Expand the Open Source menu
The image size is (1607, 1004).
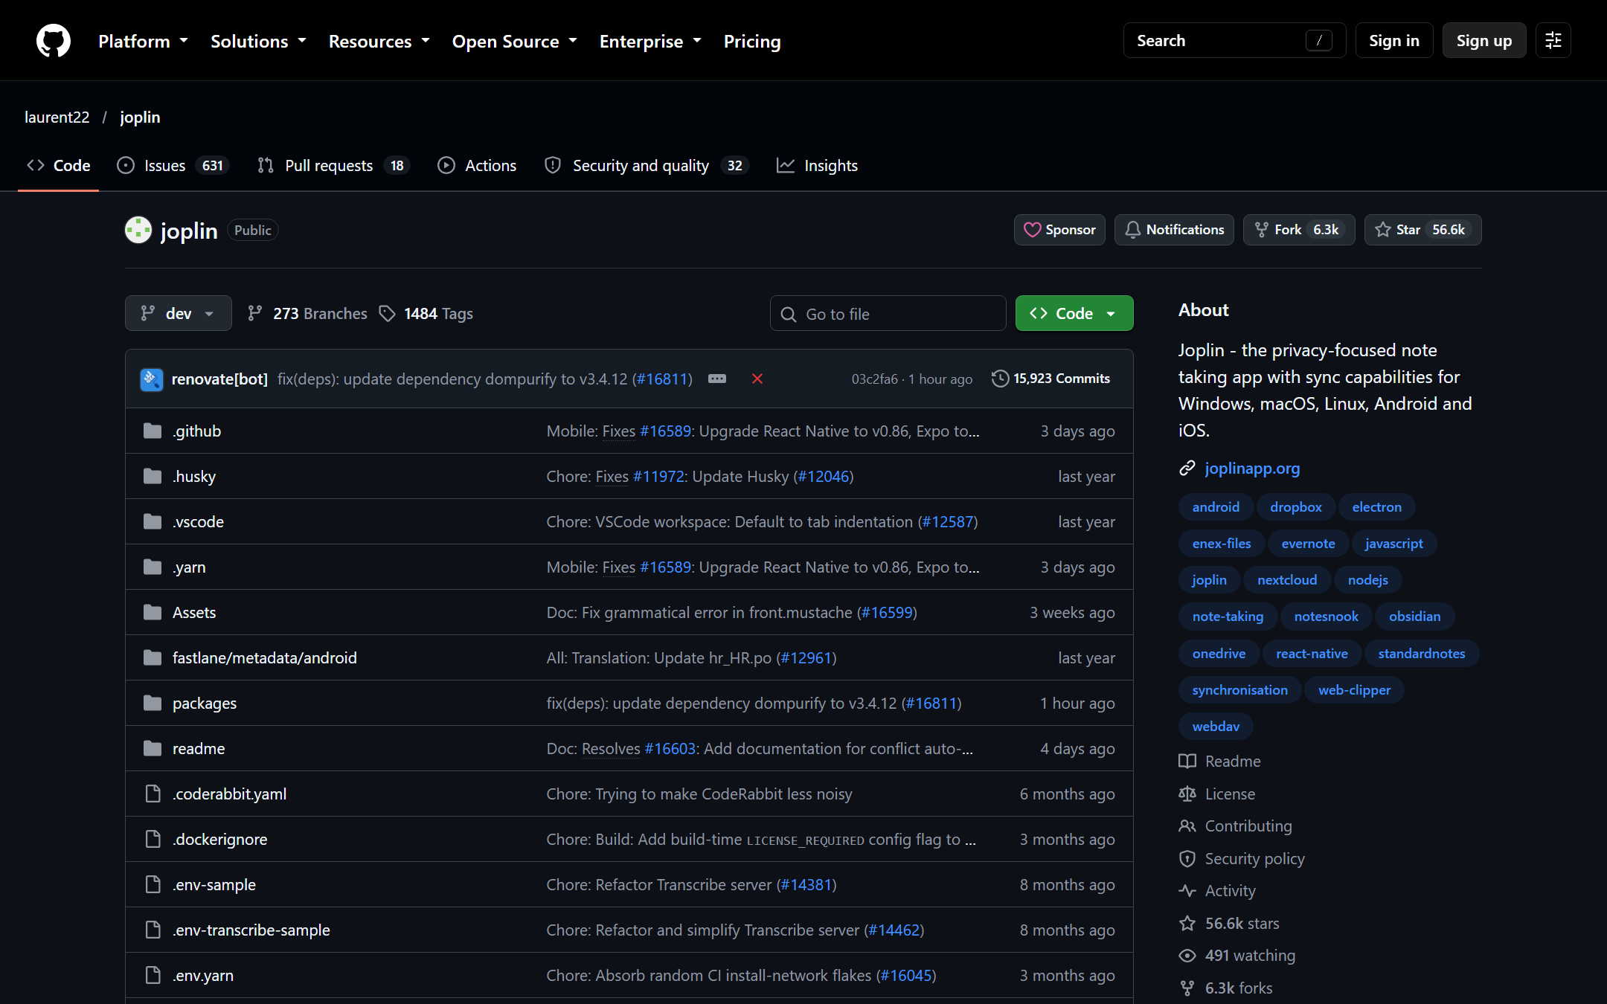coord(515,41)
